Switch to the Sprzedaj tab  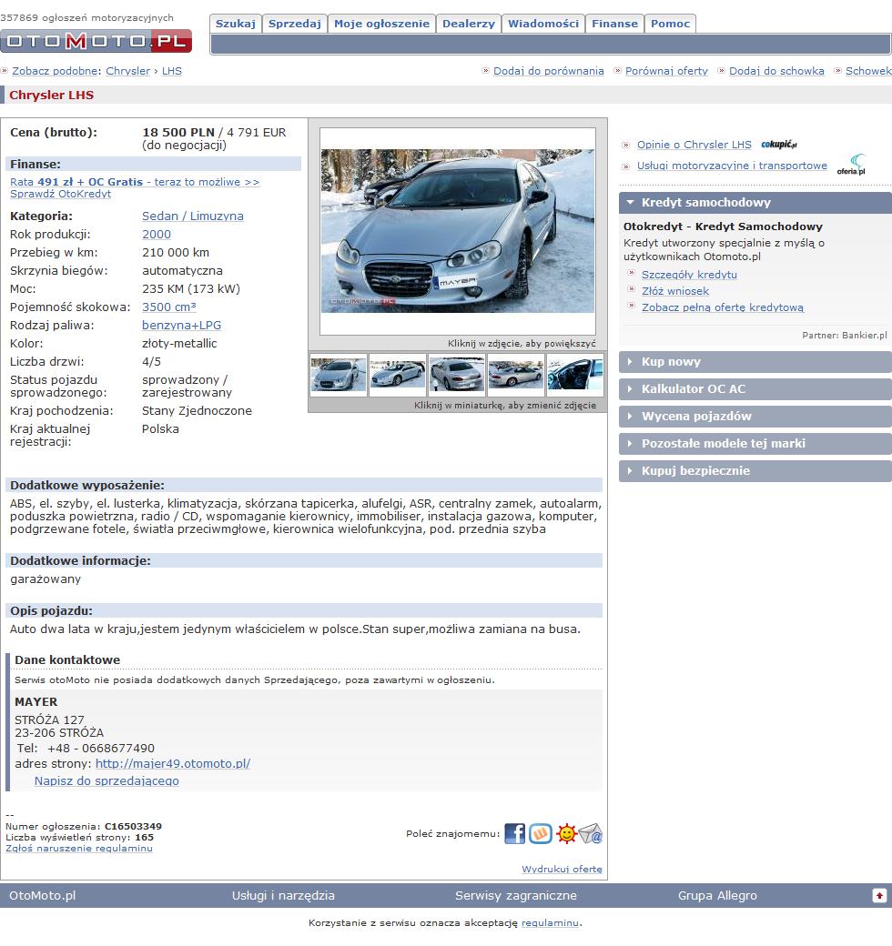[295, 24]
